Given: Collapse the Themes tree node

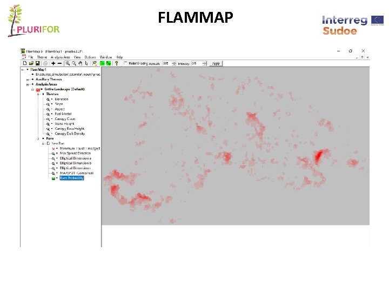Looking at the screenshot, I should (x=38, y=94).
